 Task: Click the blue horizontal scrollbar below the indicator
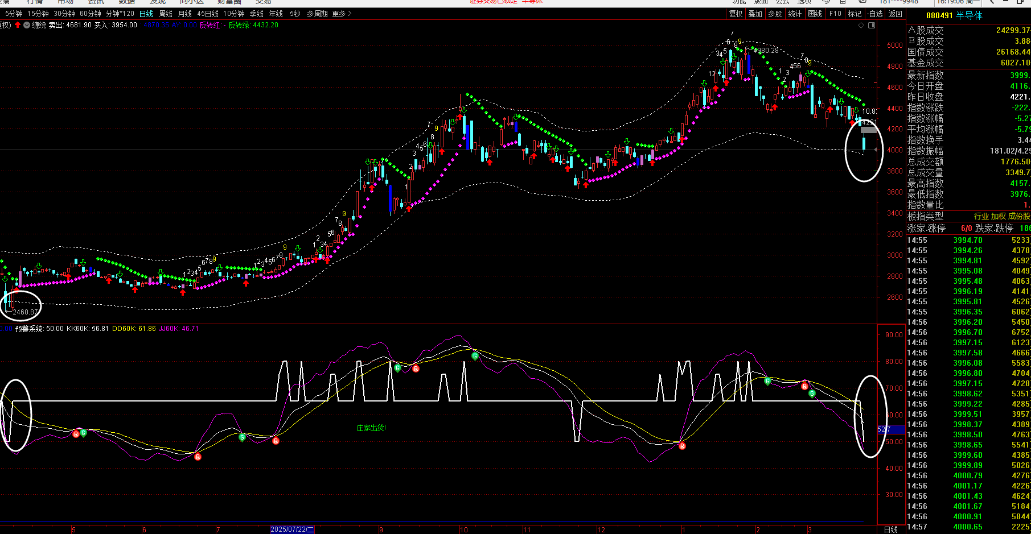point(433,521)
